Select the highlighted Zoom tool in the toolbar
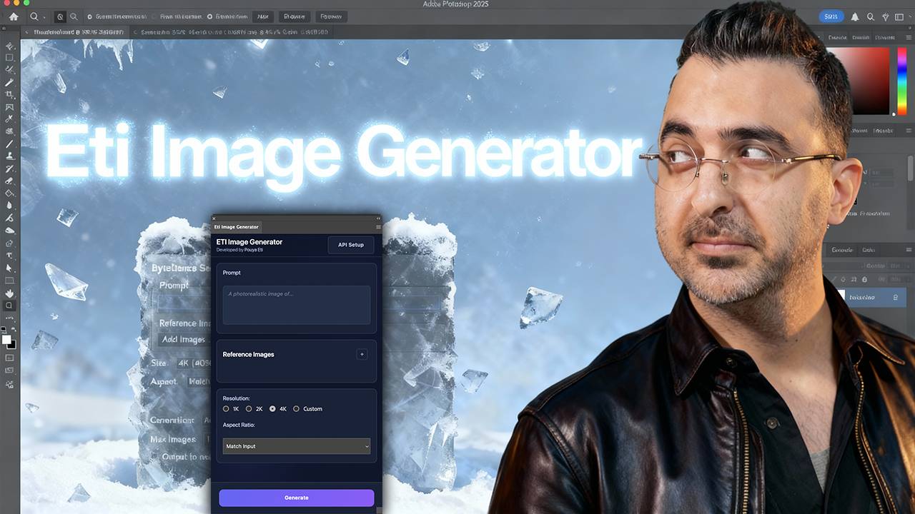The image size is (915, 514). [10, 305]
